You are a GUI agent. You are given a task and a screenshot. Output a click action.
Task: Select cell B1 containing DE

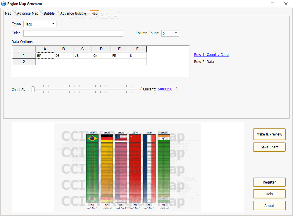pyautogui.click(x=64, y=56)
